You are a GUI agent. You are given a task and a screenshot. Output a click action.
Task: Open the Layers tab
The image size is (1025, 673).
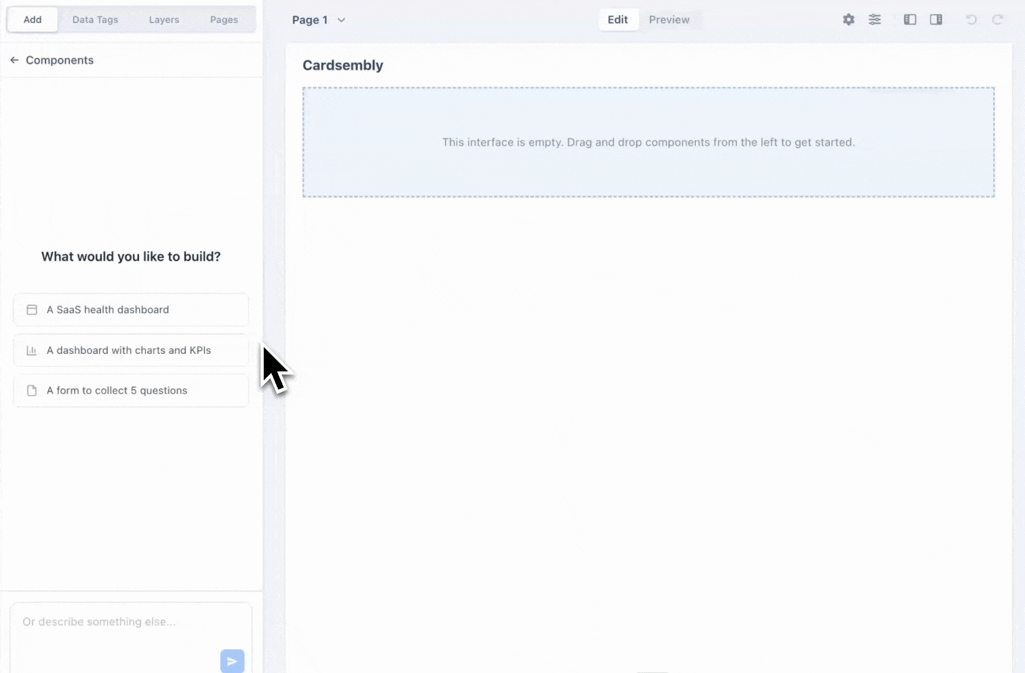coord(164,19)
